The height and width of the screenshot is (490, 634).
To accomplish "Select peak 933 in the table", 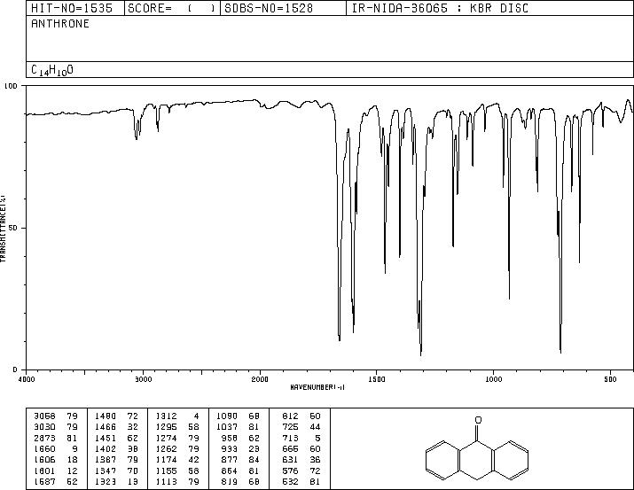I will [230, 448].
